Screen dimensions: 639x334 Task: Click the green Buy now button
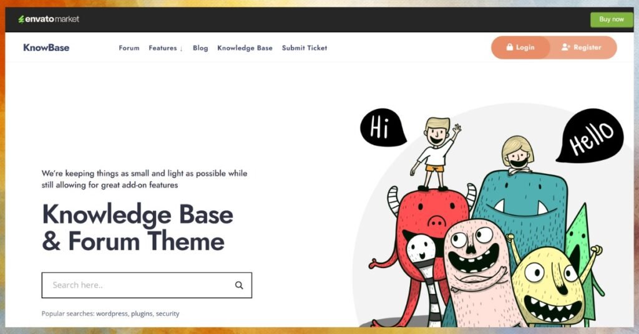[612, 19]
